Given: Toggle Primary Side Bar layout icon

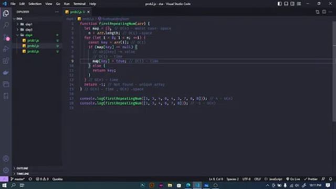Looking at the screenshot, I should pyautogui.click(x=279, y=4).
